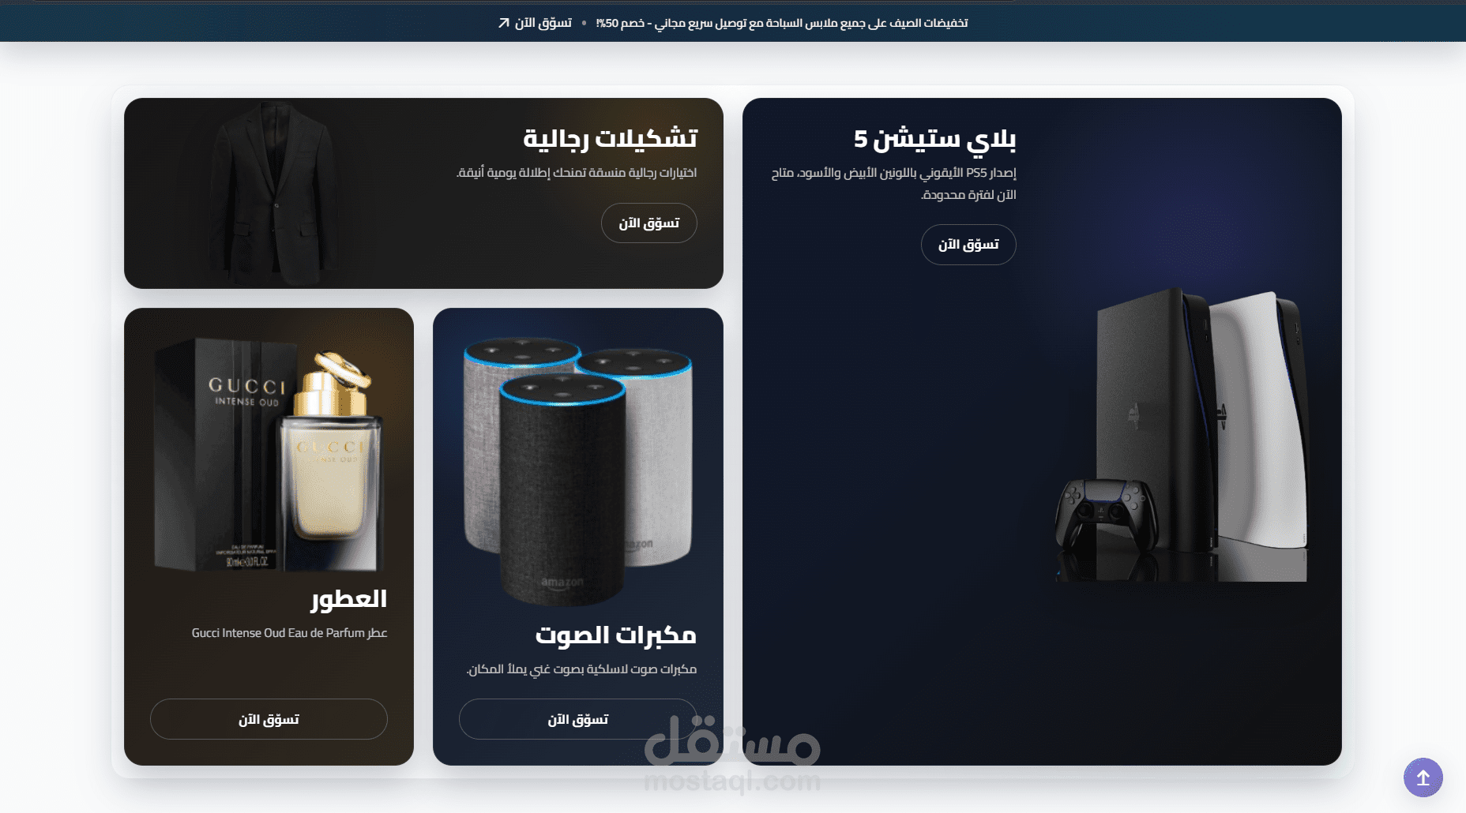This screenshot has width=1466, height=813.
Task: Click the wireless speakers description text
Action: pos(581,669)
